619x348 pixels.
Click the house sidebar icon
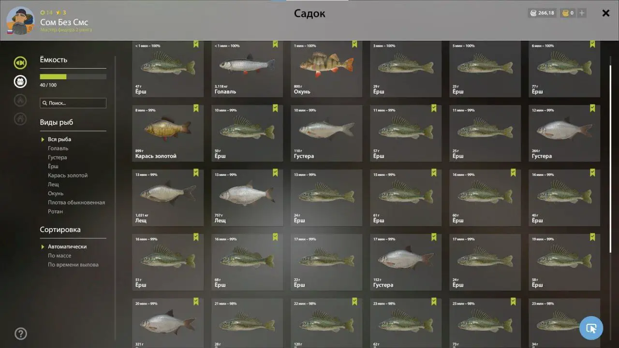click(20, 118)
